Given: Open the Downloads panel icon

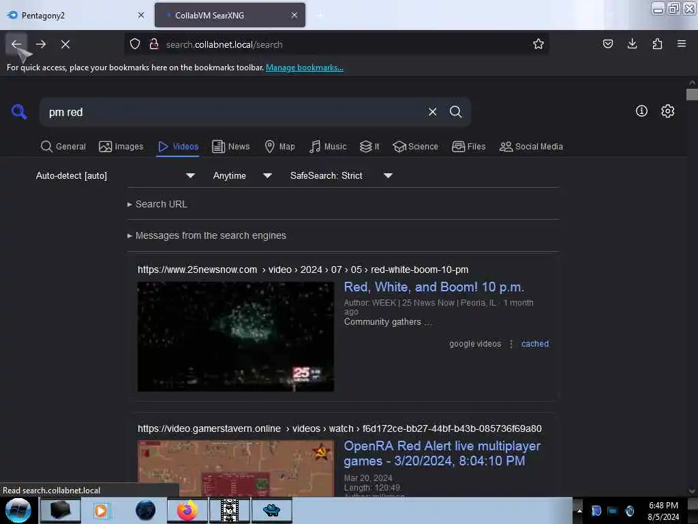Looking at the screenshot, I should pyautogui.click(x=632, y=44).
